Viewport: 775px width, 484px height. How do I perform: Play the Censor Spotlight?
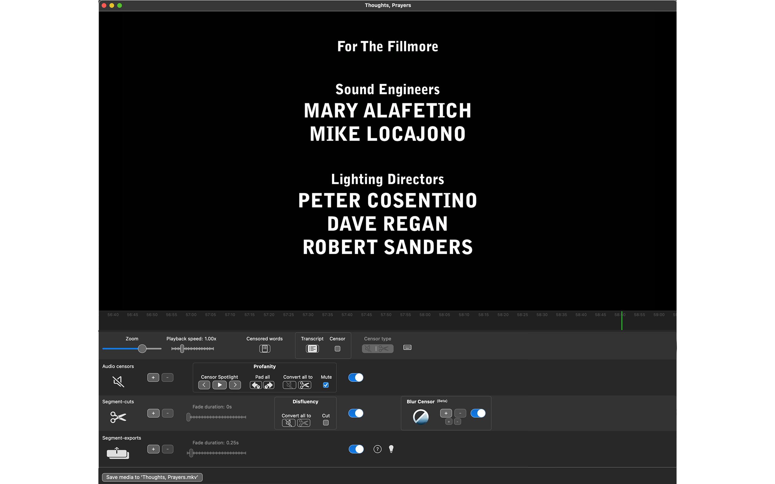[219, 385]
